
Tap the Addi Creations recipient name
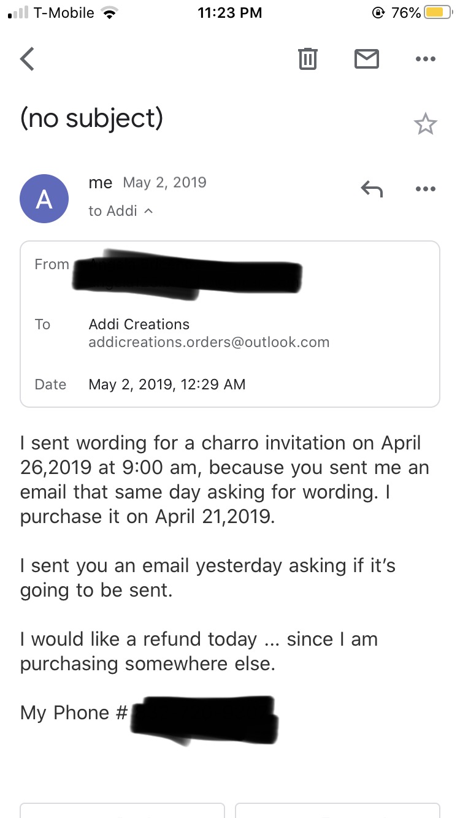point(139,324)
